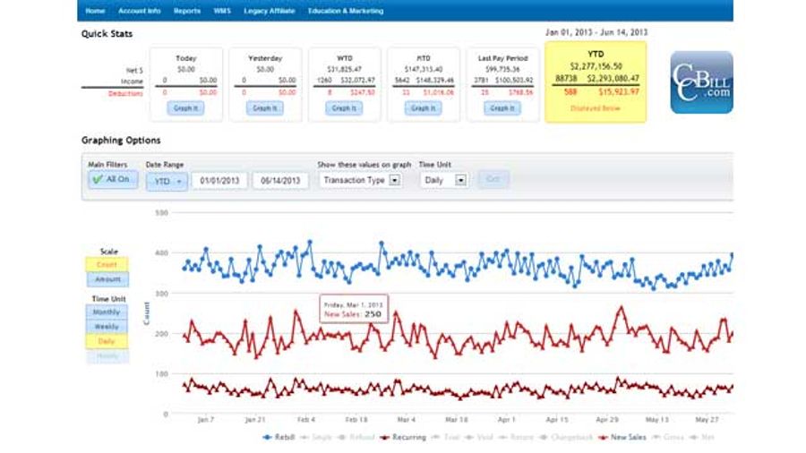
Task: Toggle the New Sales series in legend
Action: coord(622,438)
